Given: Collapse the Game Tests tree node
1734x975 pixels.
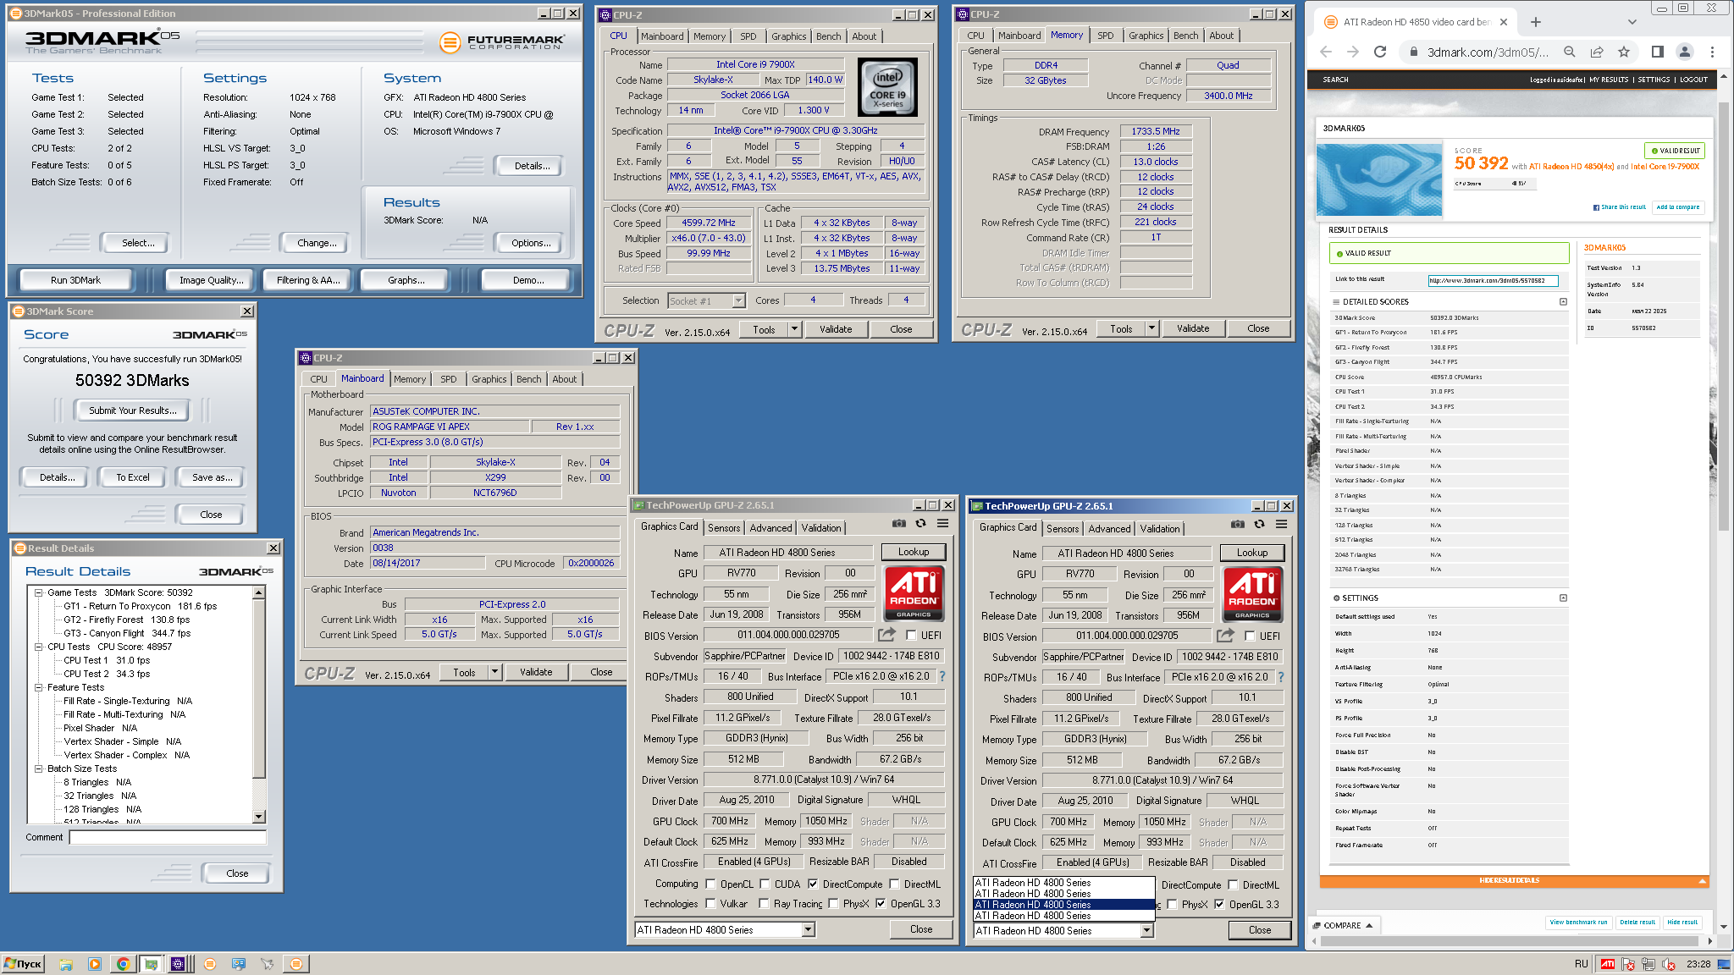Looking at the screenshot, I should coord(38,592).
